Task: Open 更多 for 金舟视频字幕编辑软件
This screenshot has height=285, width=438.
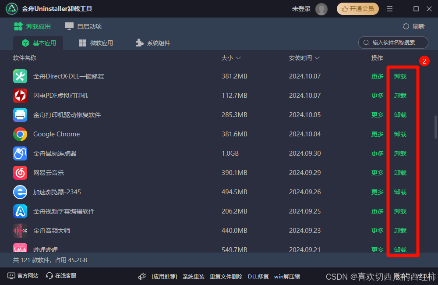Action: pyautogui.click(x=378, y=211)
